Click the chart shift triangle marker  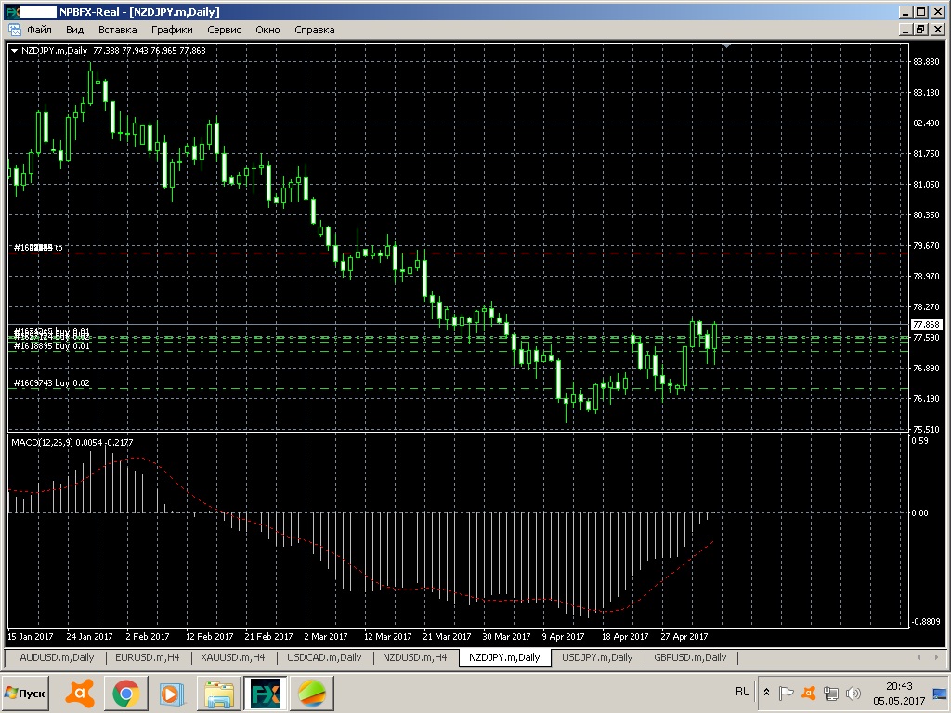click(x=728, y=45)
